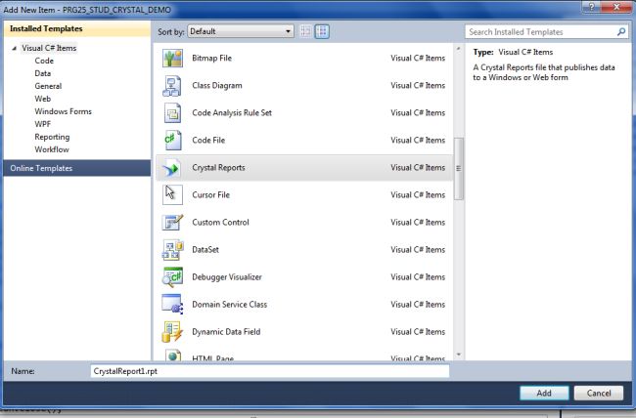Switch to small icons view
The height and width of the screenshot is (418, 636).
pyautogui.click(x=306, y=31)
